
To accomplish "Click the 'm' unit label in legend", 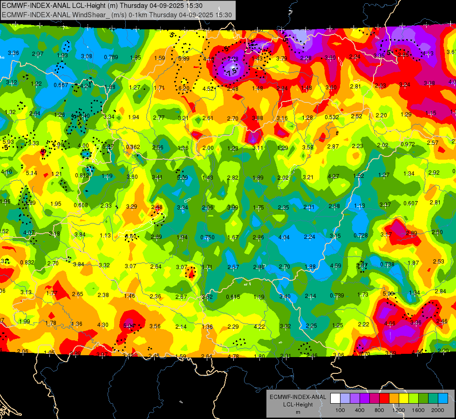I will [x=298, y=412].
